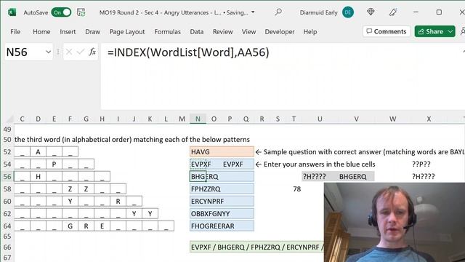Open the Data tab
Screen dimensions: 465x262
tap(197, 31)
